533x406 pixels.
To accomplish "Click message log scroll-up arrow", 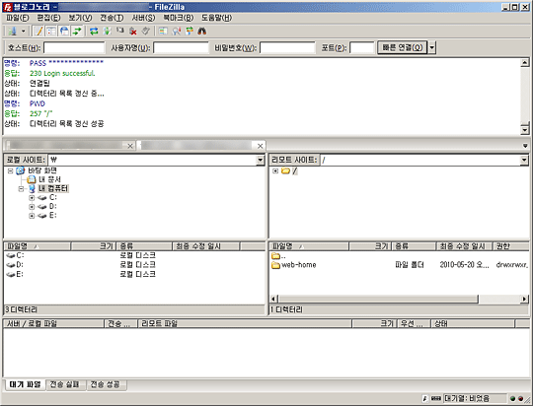I will 525,62.
